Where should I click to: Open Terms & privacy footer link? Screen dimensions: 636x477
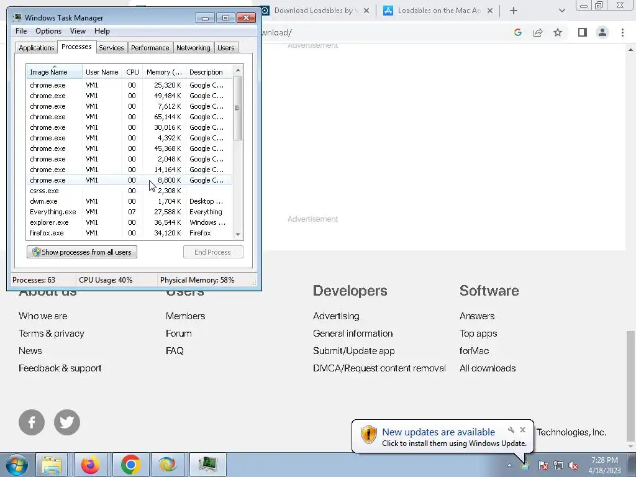[x=52, y=334]
